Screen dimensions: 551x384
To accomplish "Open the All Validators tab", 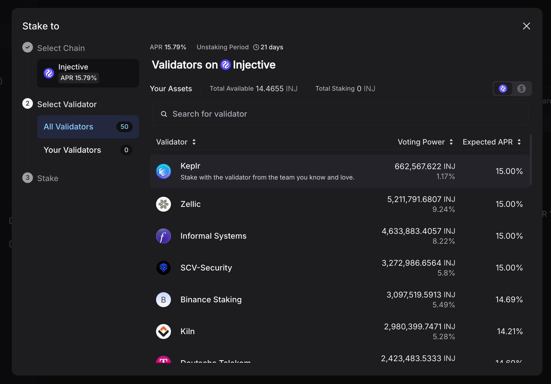I will coord(88,127).
